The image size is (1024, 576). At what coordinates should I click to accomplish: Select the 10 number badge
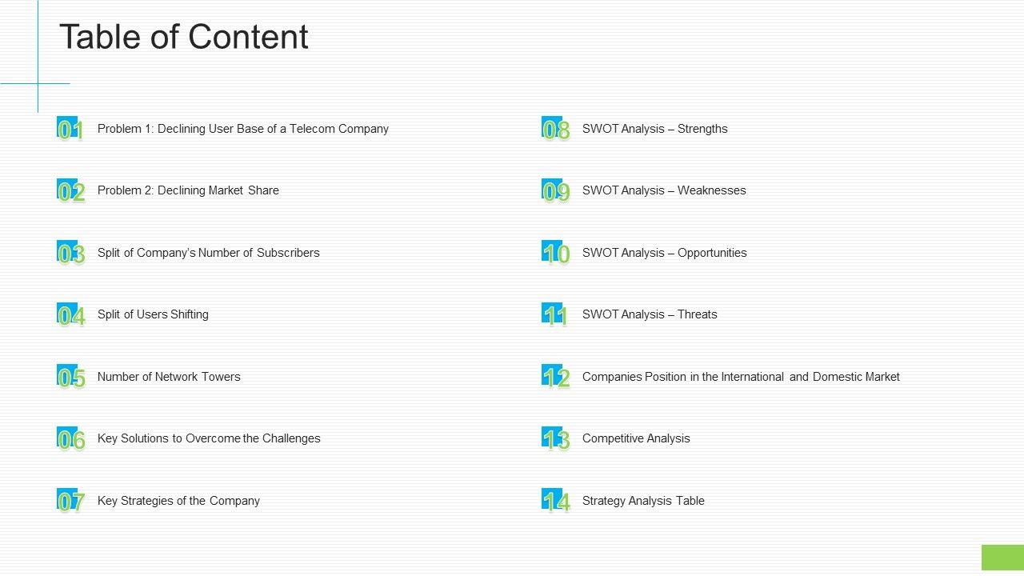pos(556,254)
